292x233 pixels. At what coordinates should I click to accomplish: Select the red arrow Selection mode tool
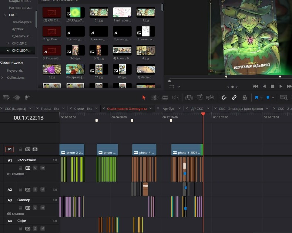coord(144,97)
